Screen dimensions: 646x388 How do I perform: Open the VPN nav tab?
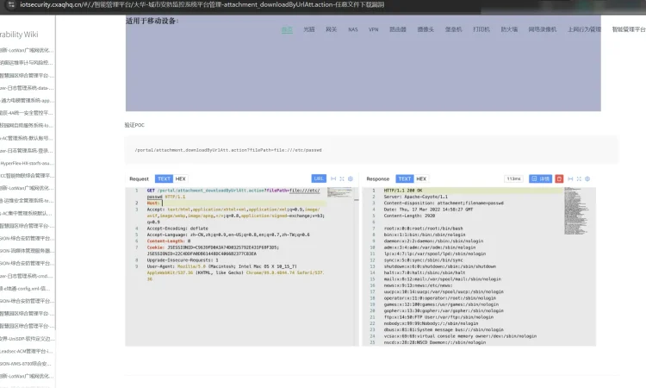click(374, 29)
